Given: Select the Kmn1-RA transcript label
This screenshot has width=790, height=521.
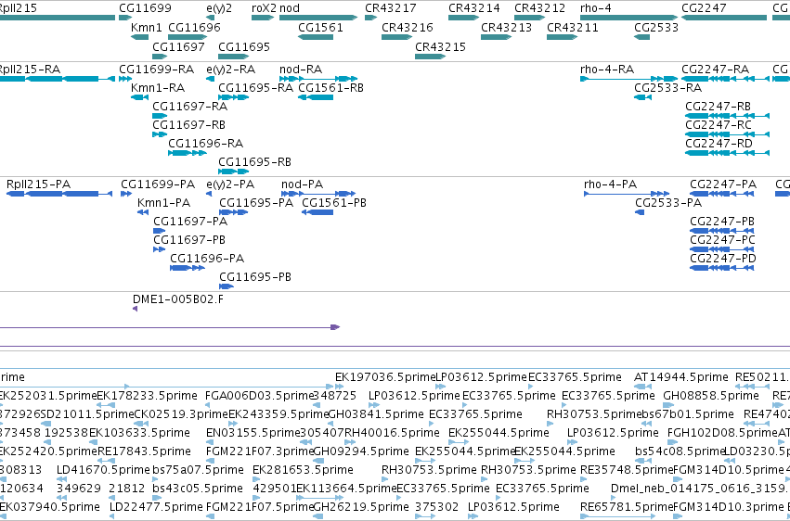Looking at the screenshot, I should 158,88.
